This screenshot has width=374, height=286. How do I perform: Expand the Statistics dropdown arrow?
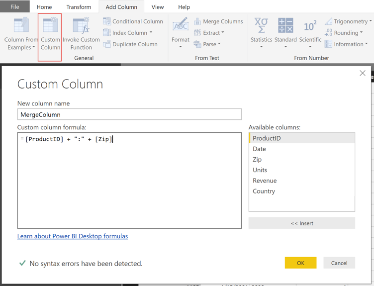(x=261, y=47)
